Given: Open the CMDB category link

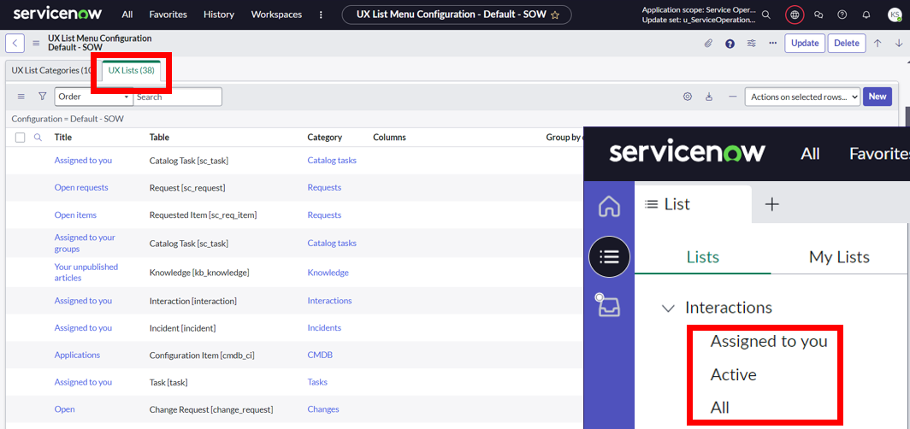Looking at the screenshot, I should click(x=320, y=355).
